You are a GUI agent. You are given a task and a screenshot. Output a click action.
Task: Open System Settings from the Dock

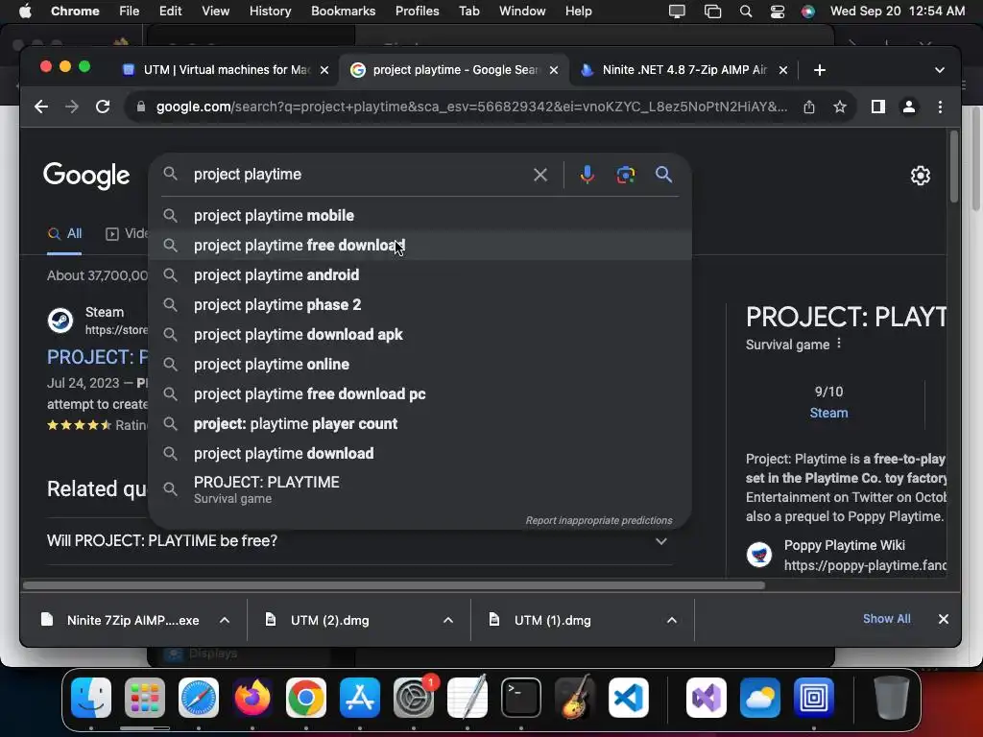pos(414,697)
